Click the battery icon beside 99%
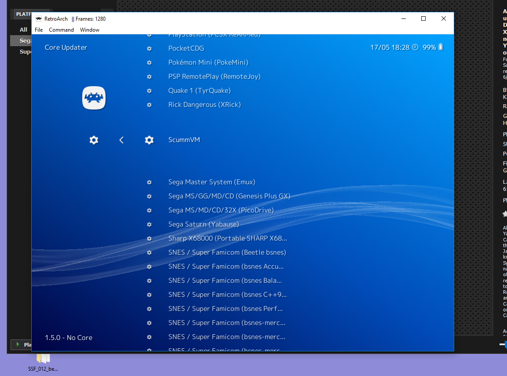The image size is (507, 376). coord(441,47)
